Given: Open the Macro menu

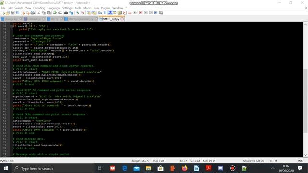Looking at the screenshot, I should click(x=87, y=8).
